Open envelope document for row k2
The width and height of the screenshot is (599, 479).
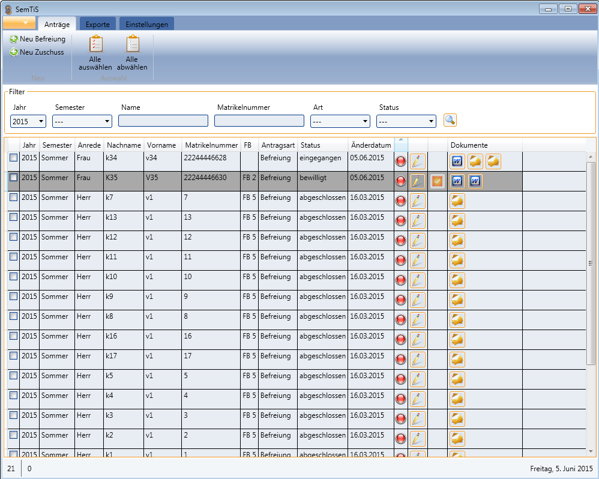point(457,439)
